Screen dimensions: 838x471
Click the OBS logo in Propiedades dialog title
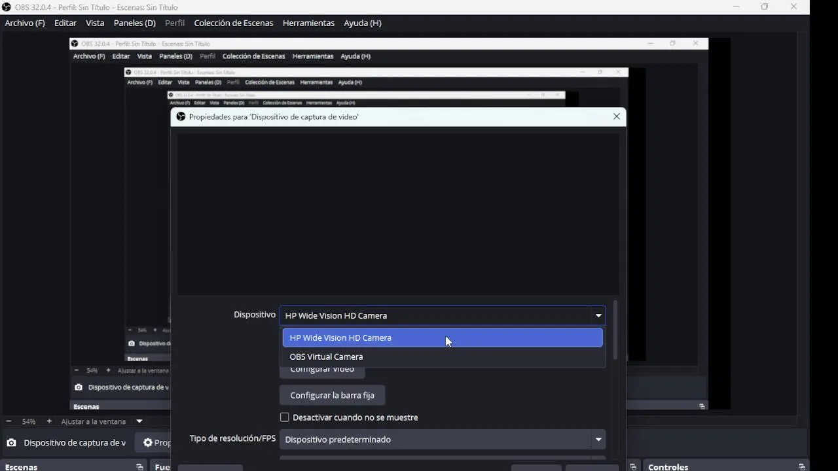pyautogui.click(x=181, y=116)
